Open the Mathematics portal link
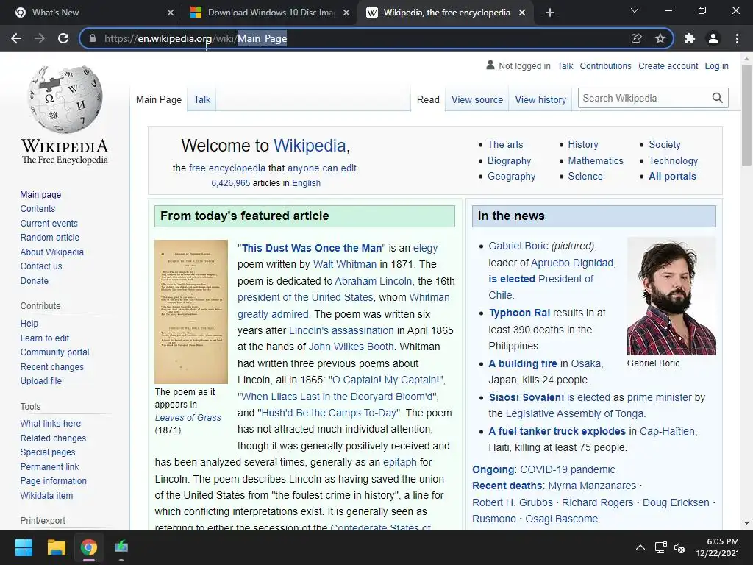 click(x=596, y=160)
